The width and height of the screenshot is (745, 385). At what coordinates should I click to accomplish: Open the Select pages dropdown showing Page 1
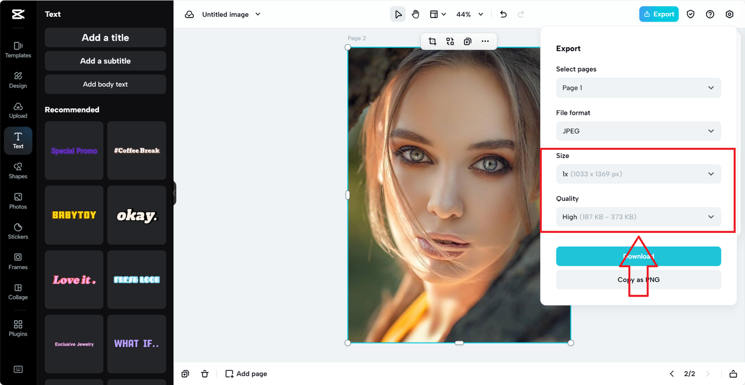coord(638,88)
